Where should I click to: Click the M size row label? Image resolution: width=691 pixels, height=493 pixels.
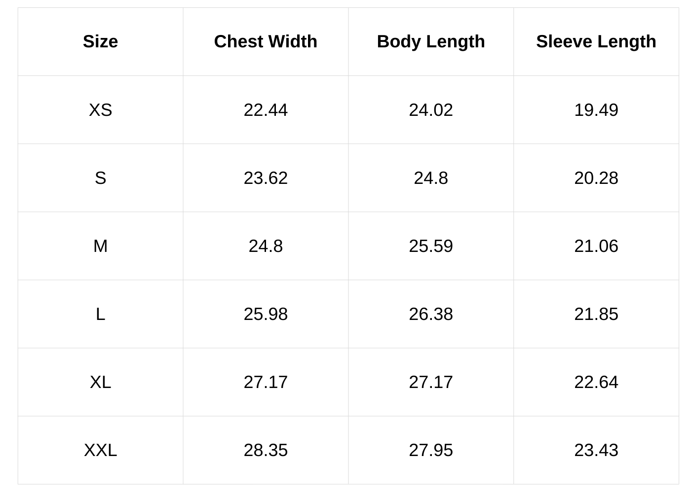(x=100, y=246)
